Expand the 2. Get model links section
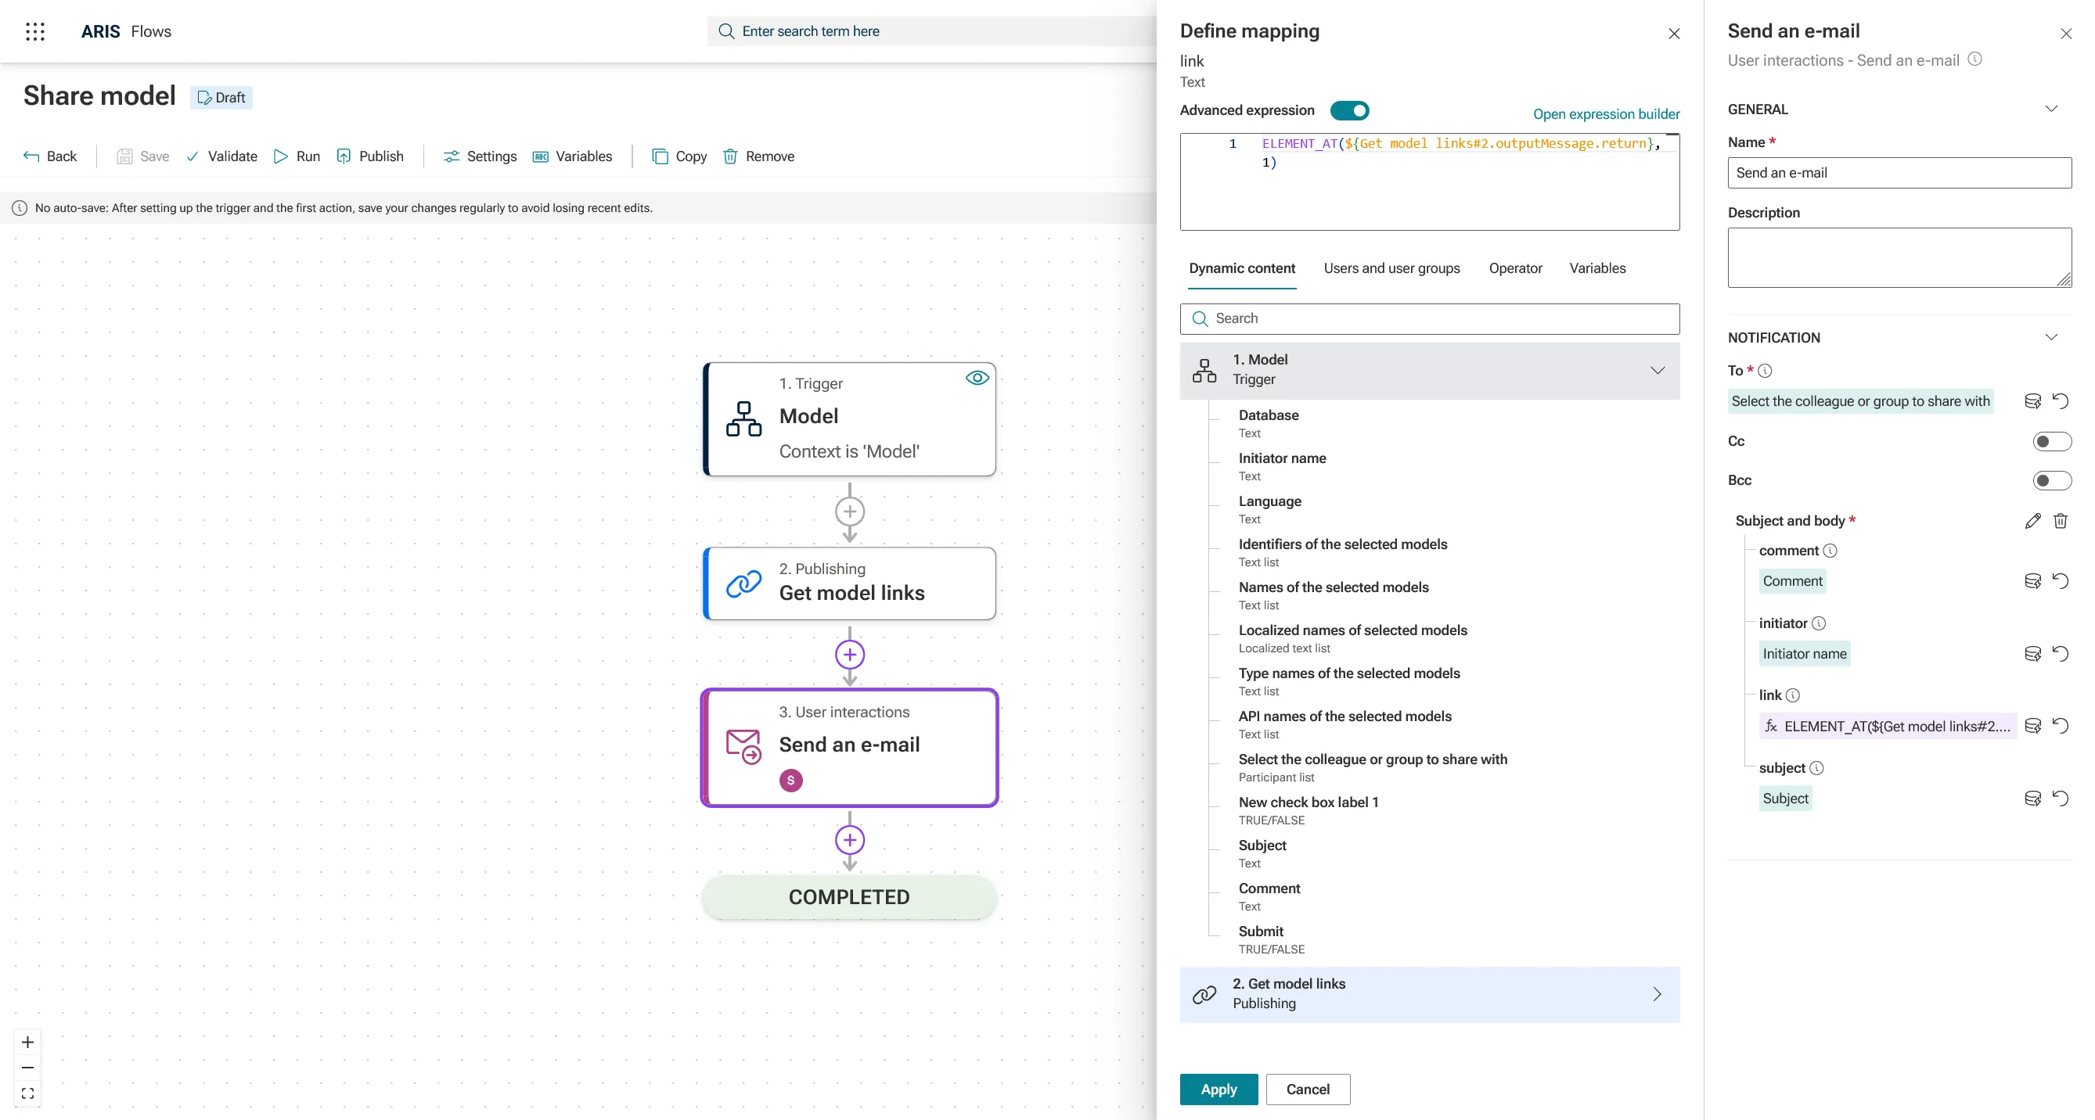 [1657, 994]
